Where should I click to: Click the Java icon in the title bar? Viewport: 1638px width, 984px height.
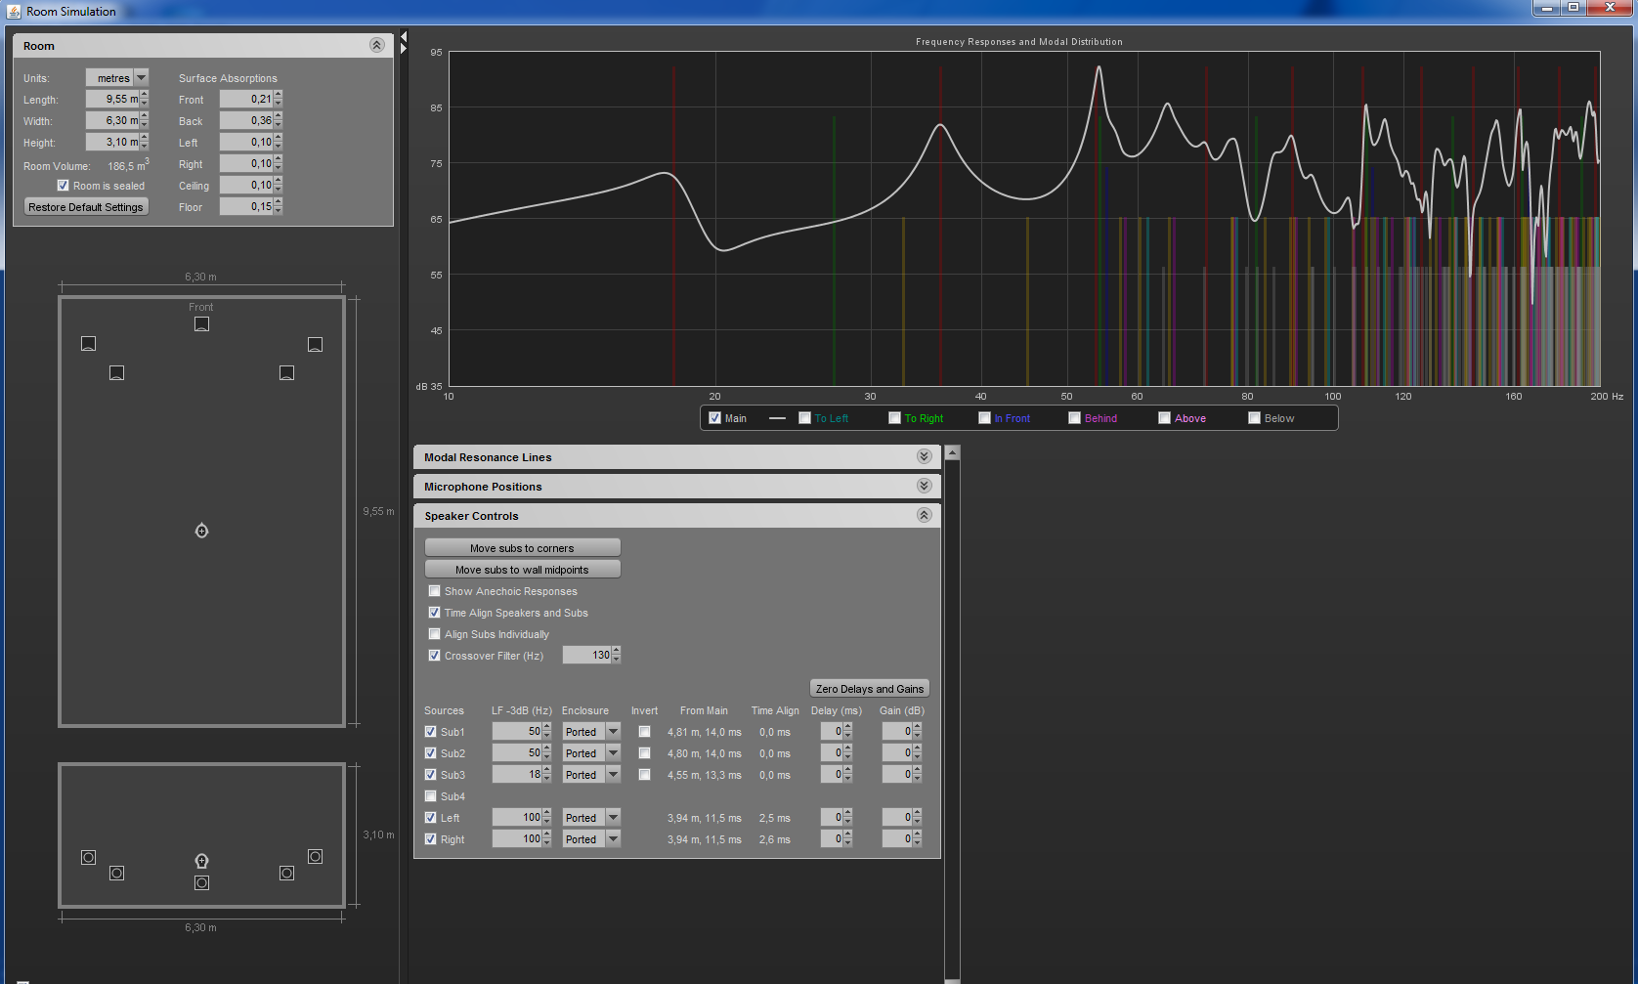13,11
